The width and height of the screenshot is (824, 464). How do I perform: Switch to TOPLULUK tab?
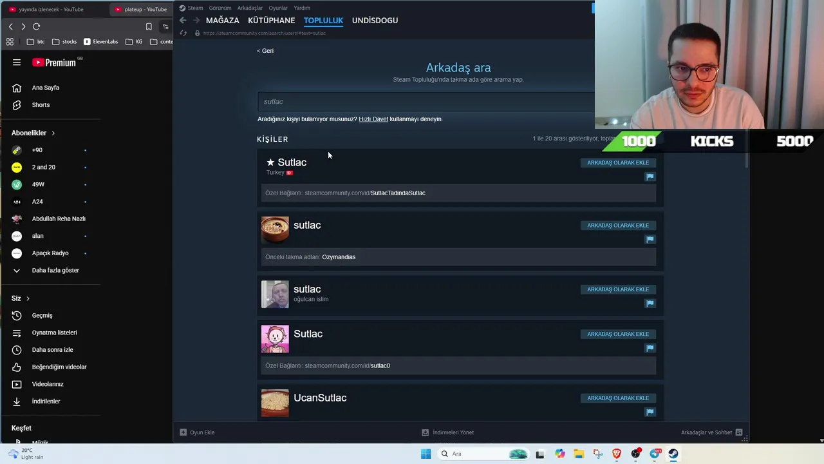[323, 21]
